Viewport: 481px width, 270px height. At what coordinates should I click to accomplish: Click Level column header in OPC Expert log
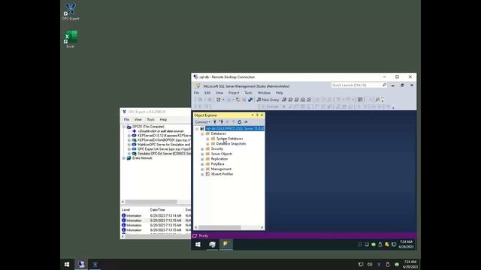[x=126, y=210]
